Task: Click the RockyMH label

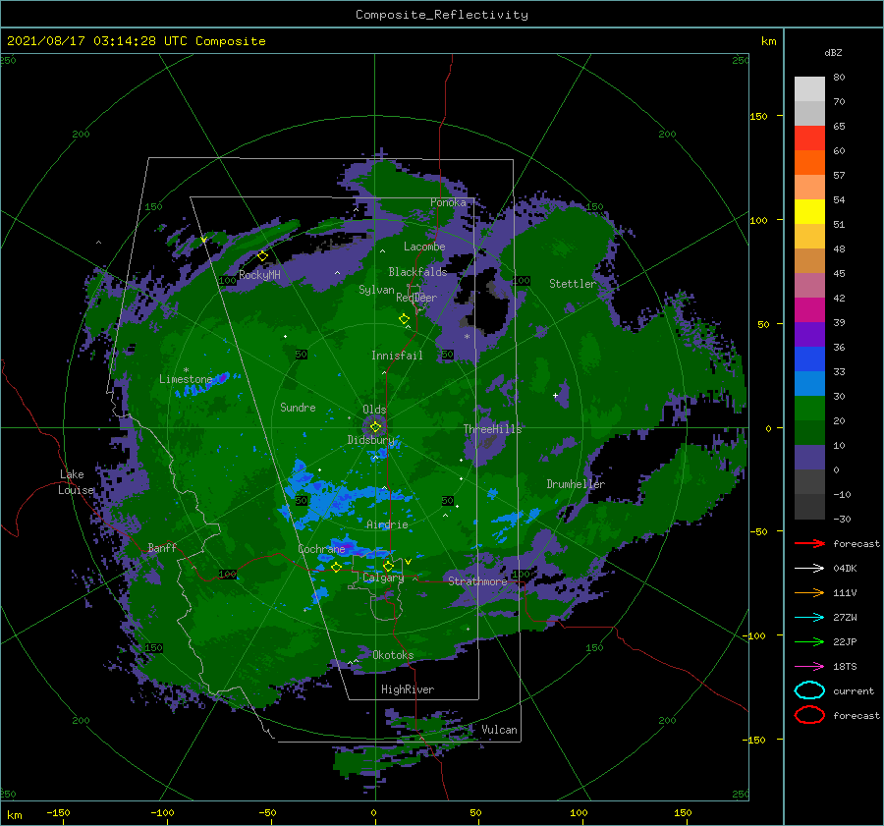Action: [259, 275]
